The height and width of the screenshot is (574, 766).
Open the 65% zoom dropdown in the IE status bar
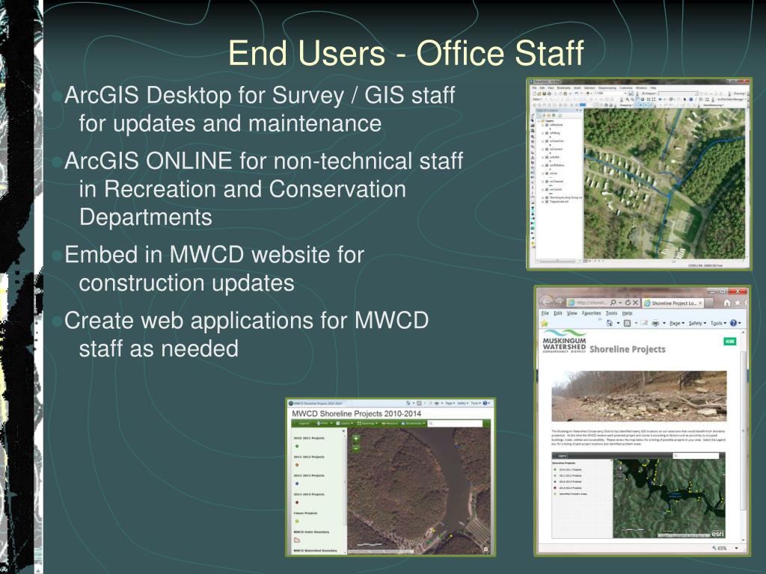tap(736, 548)
